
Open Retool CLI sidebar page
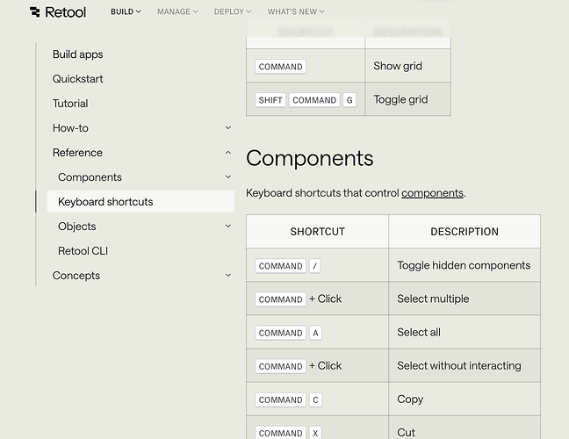pos(83,251)
